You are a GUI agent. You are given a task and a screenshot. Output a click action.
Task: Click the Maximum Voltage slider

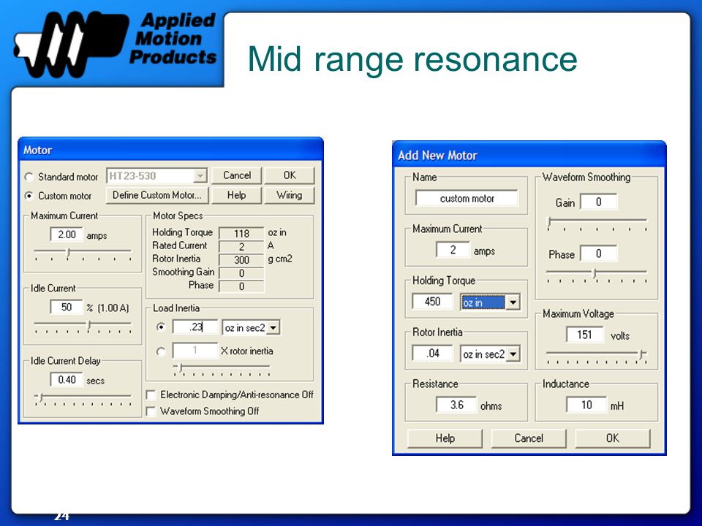click(x=597, y=356)
